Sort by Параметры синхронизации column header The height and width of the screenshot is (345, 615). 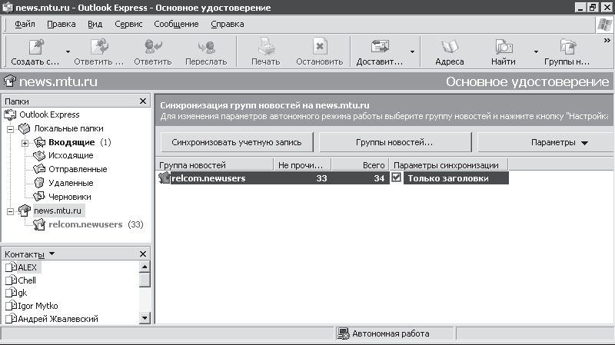449,164
